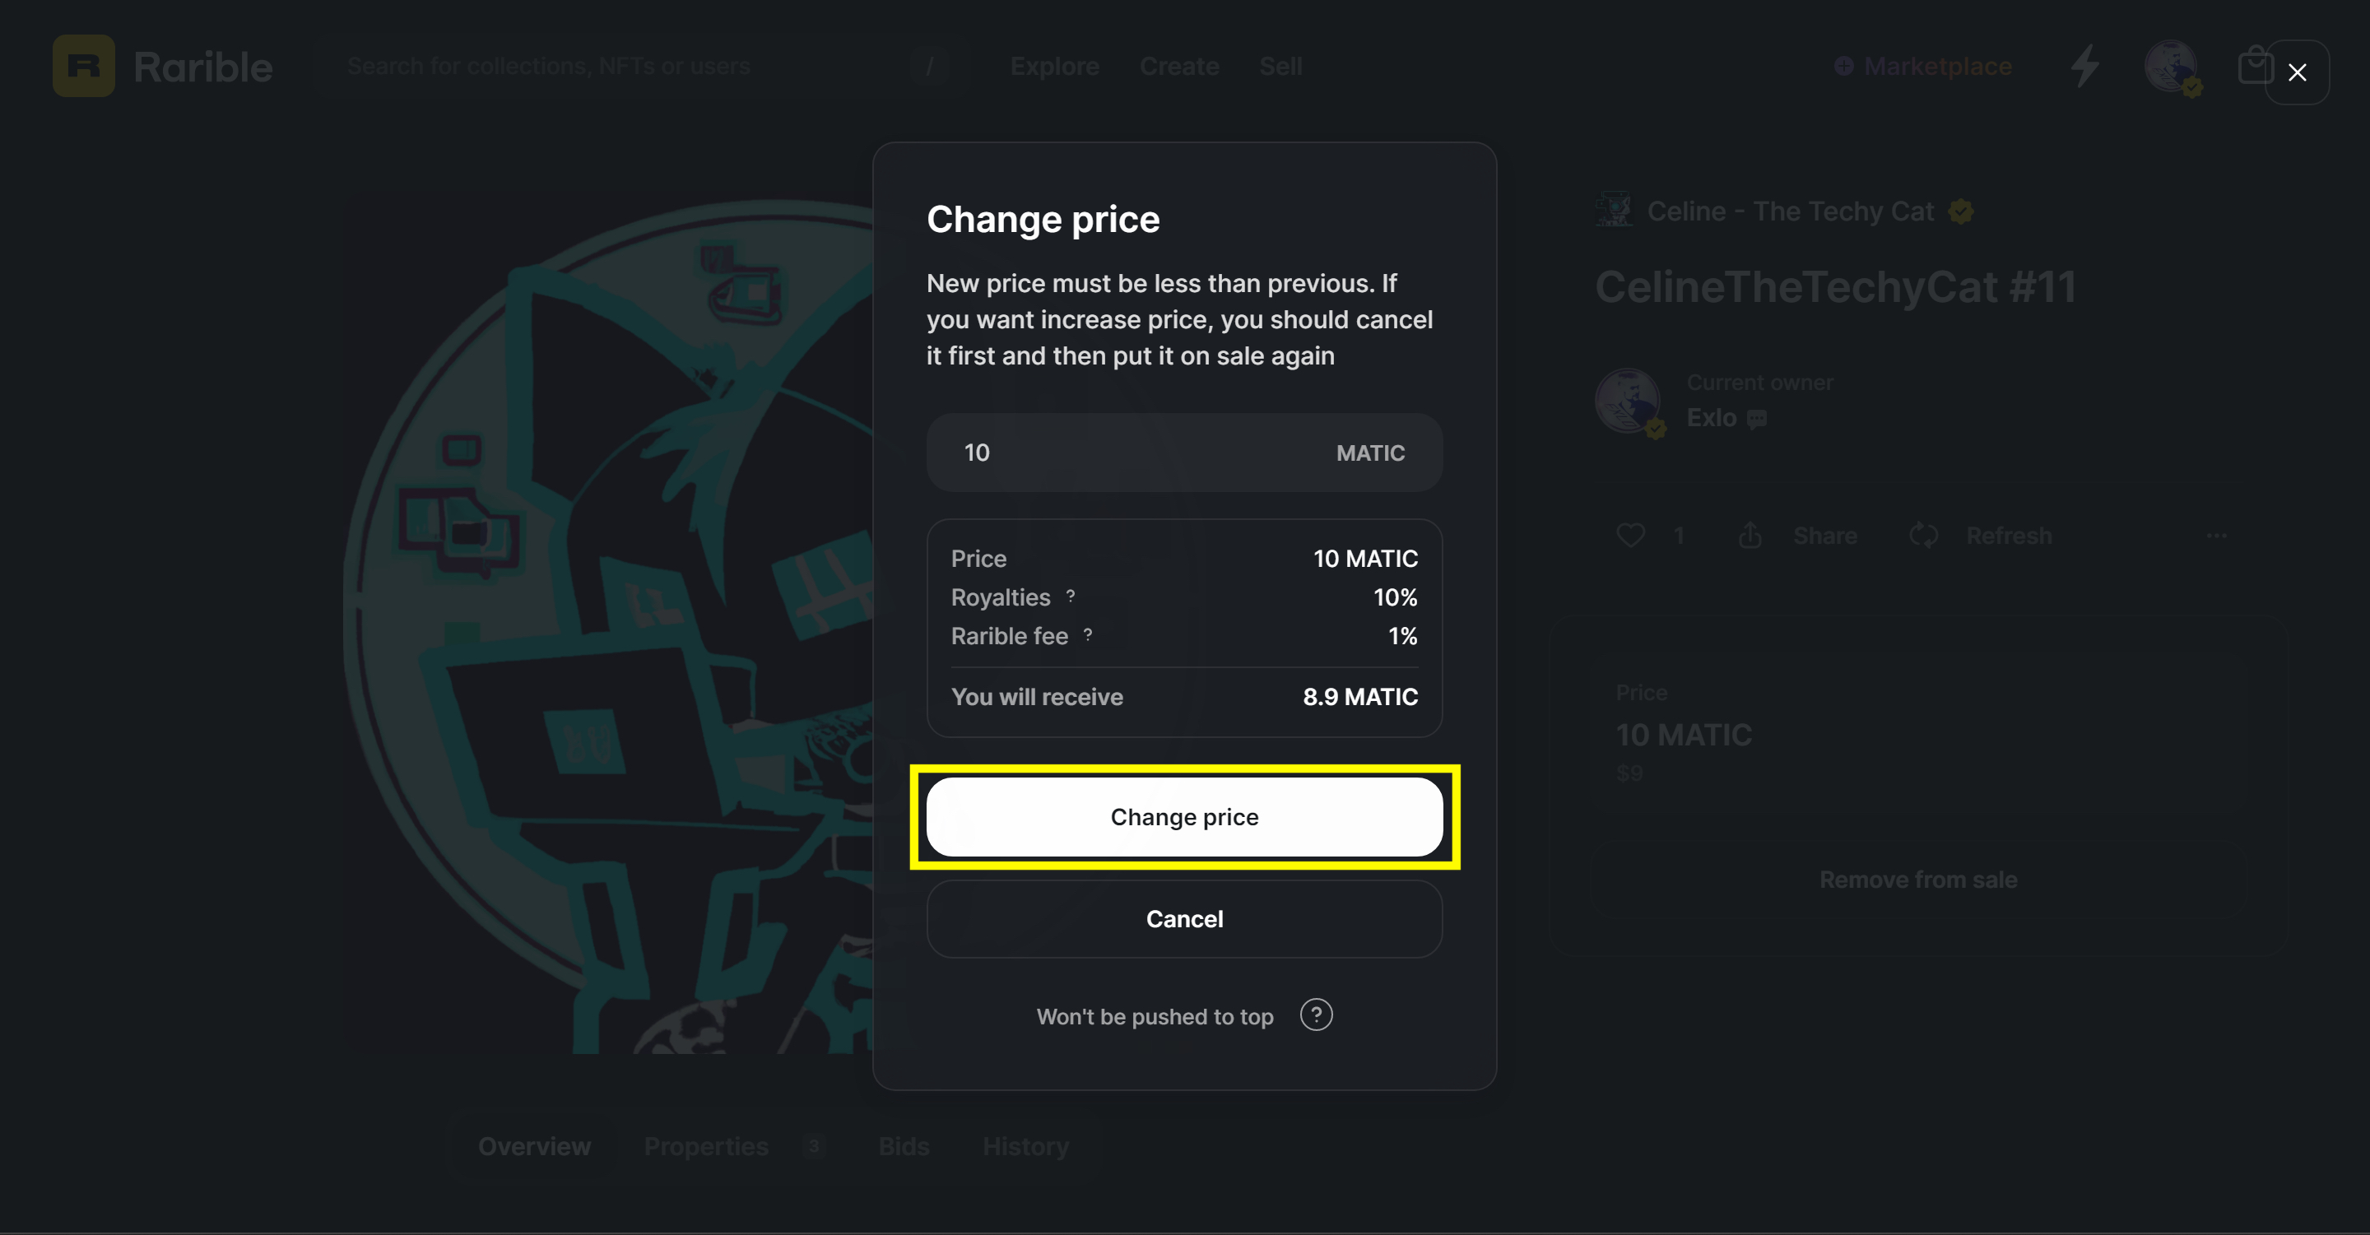2370x1235 pixels.
Task: Open the Explore menu item
Action: click(x=1054, y=66)
